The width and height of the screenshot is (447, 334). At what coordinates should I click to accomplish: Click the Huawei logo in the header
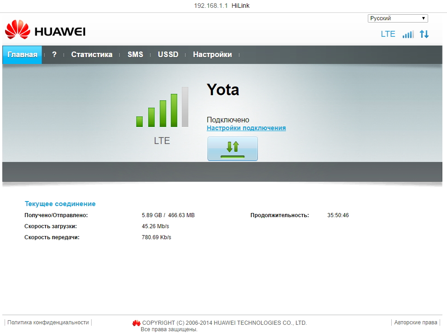click(45, 30)
